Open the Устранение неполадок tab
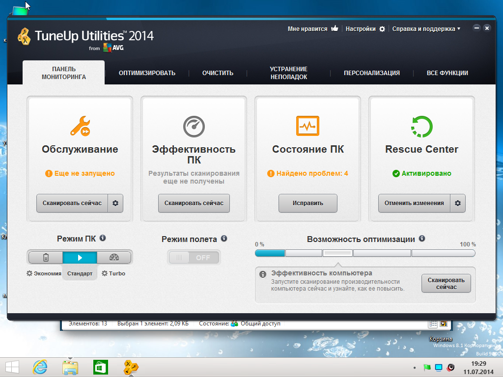This screenshot has width=503, height=377. coord(289,73)
